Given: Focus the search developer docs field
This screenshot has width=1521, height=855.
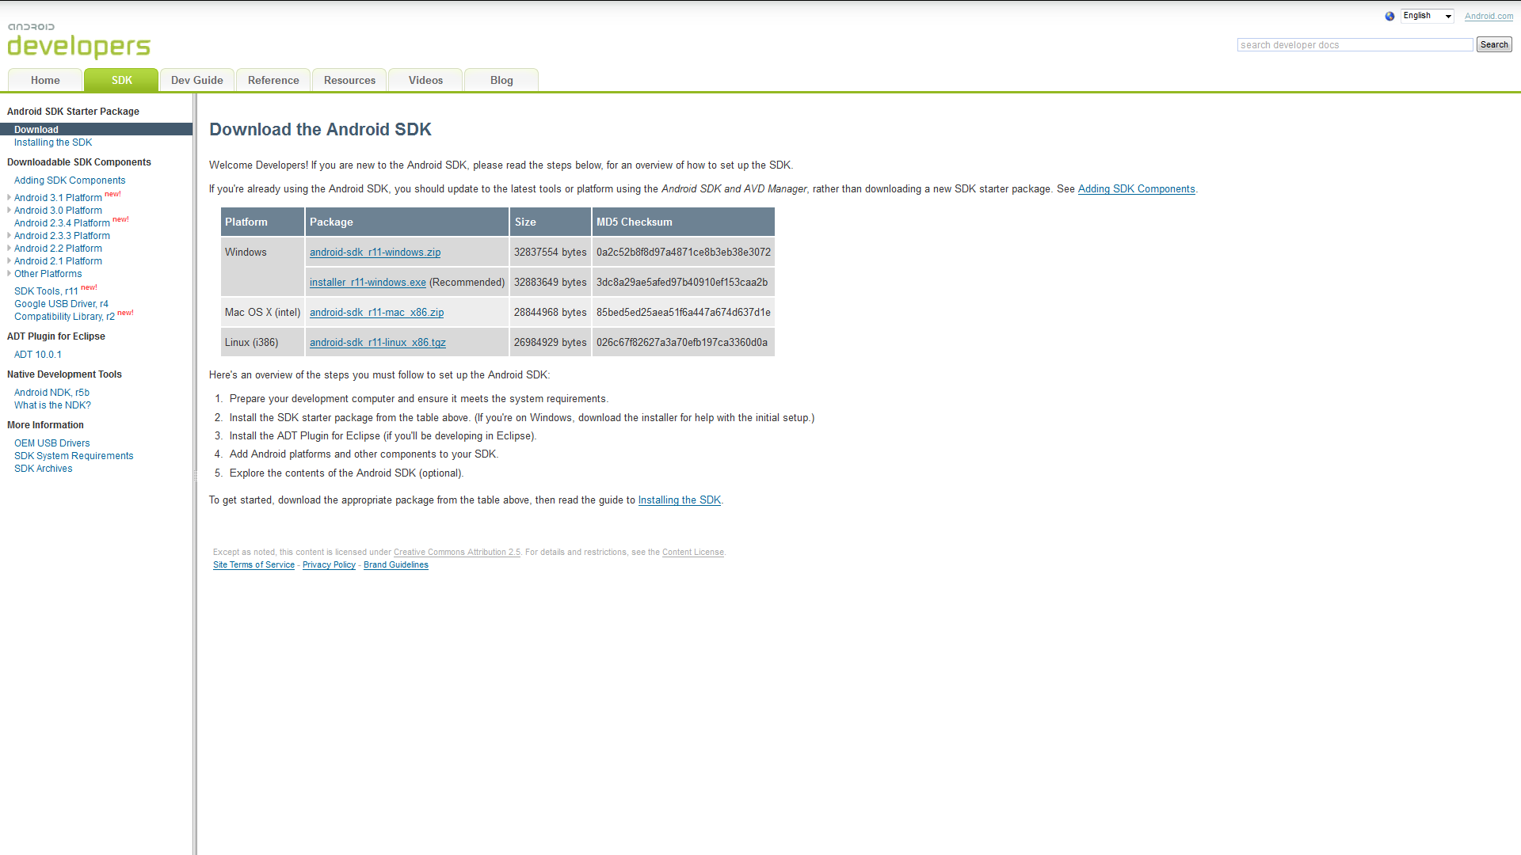Looking at the screenshot, I should point(1355,45).
